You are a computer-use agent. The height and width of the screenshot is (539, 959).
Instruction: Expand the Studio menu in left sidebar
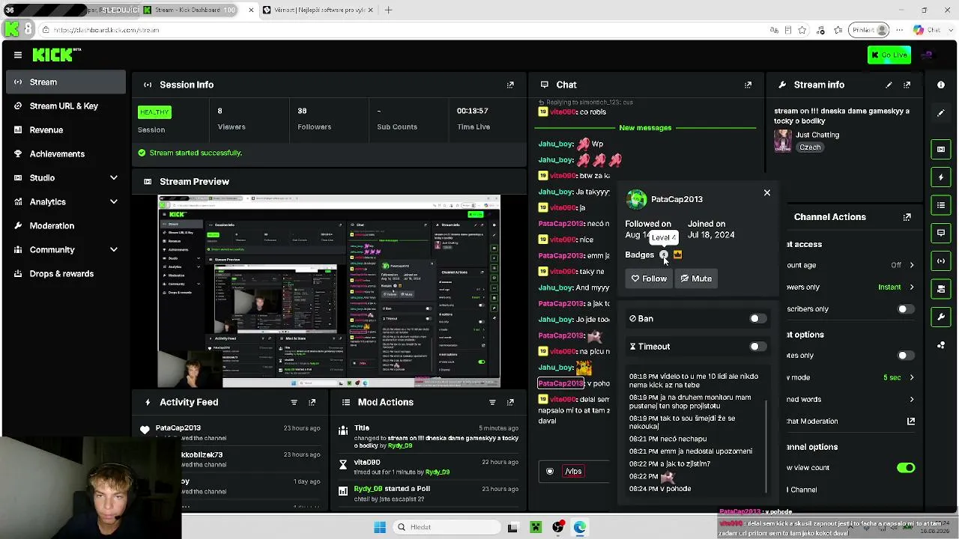pyautogui.click(x=113, y=177)
